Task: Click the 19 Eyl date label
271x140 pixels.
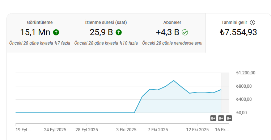Action: point(24,130)
